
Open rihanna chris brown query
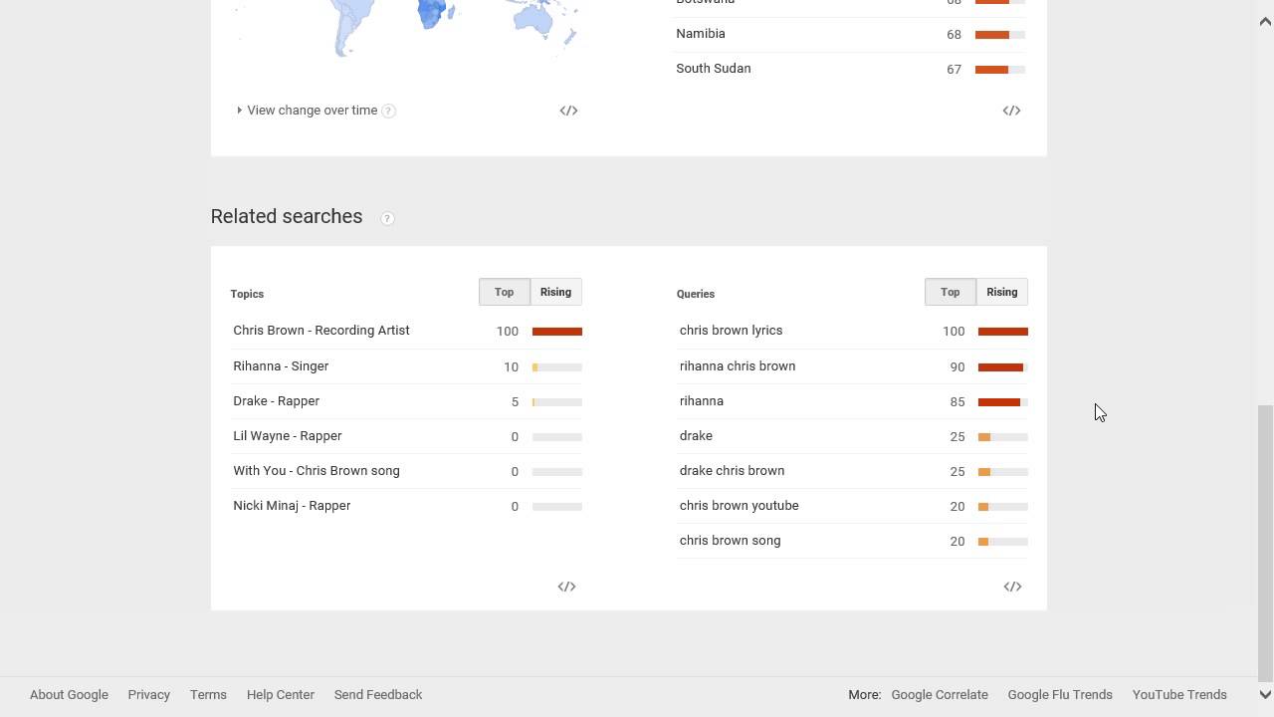(x=738, y=366)
